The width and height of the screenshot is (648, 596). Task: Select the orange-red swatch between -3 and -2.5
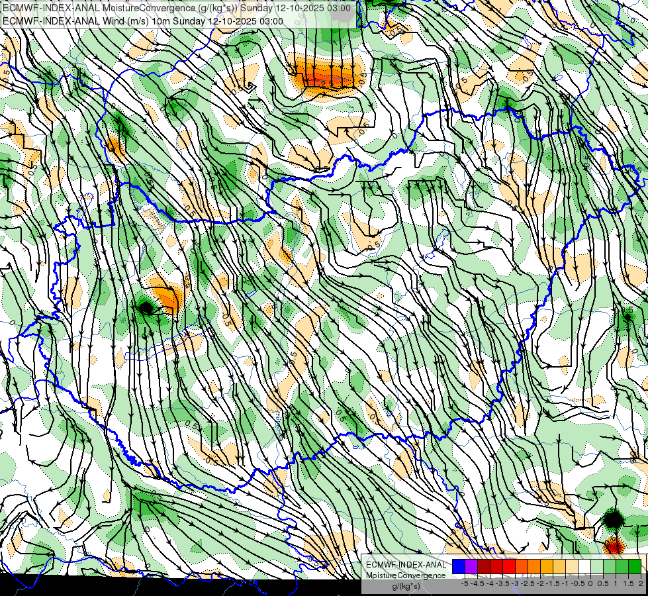522,566
